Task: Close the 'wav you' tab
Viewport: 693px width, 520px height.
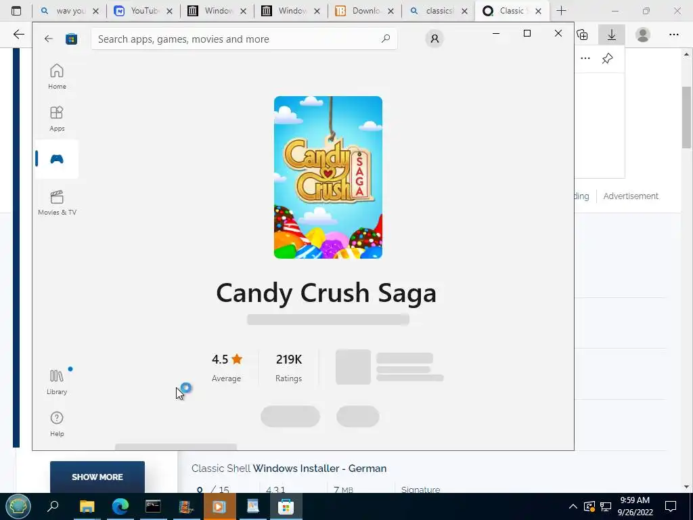Action: click(96, 12)
